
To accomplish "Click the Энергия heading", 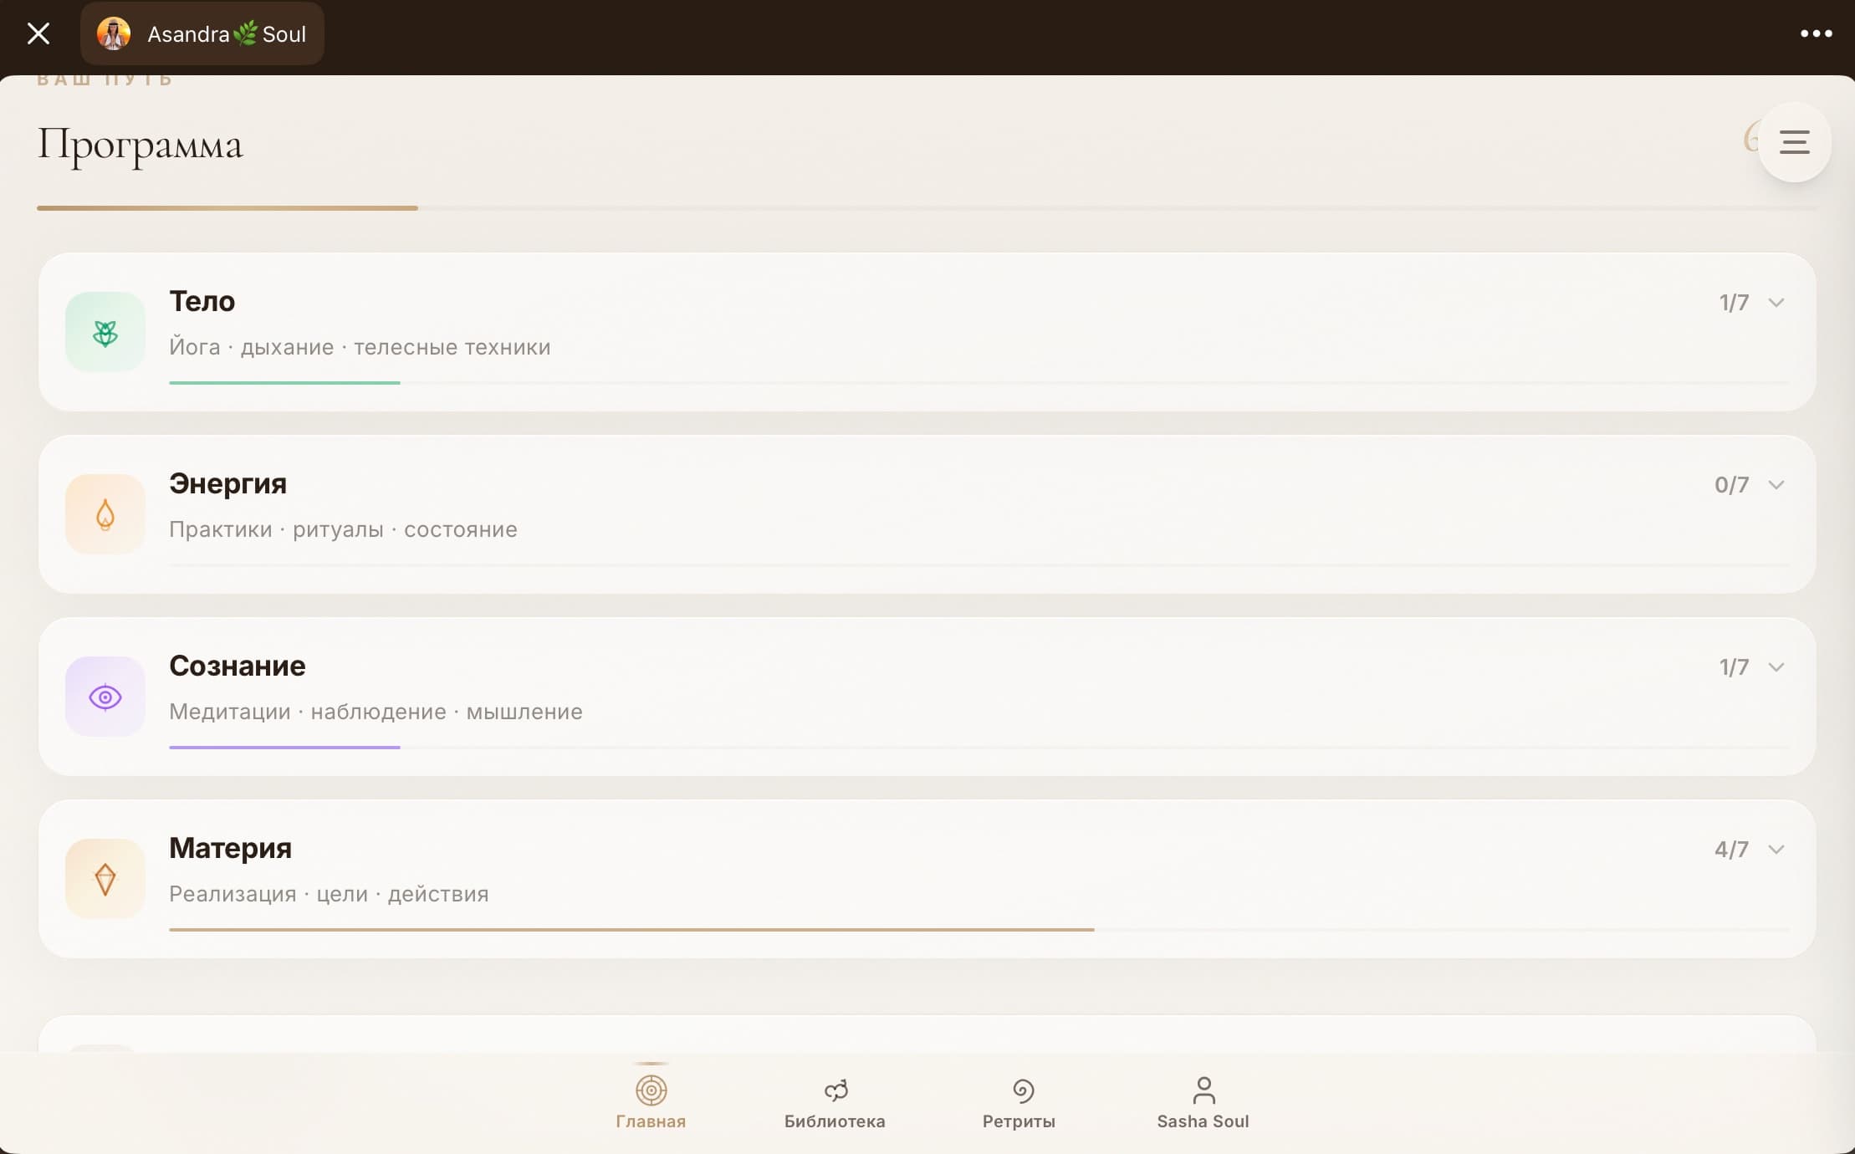I will pyautogui.click(x=227, y=483).
